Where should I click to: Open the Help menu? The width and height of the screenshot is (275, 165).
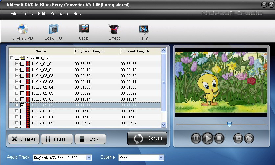[77, 14]
